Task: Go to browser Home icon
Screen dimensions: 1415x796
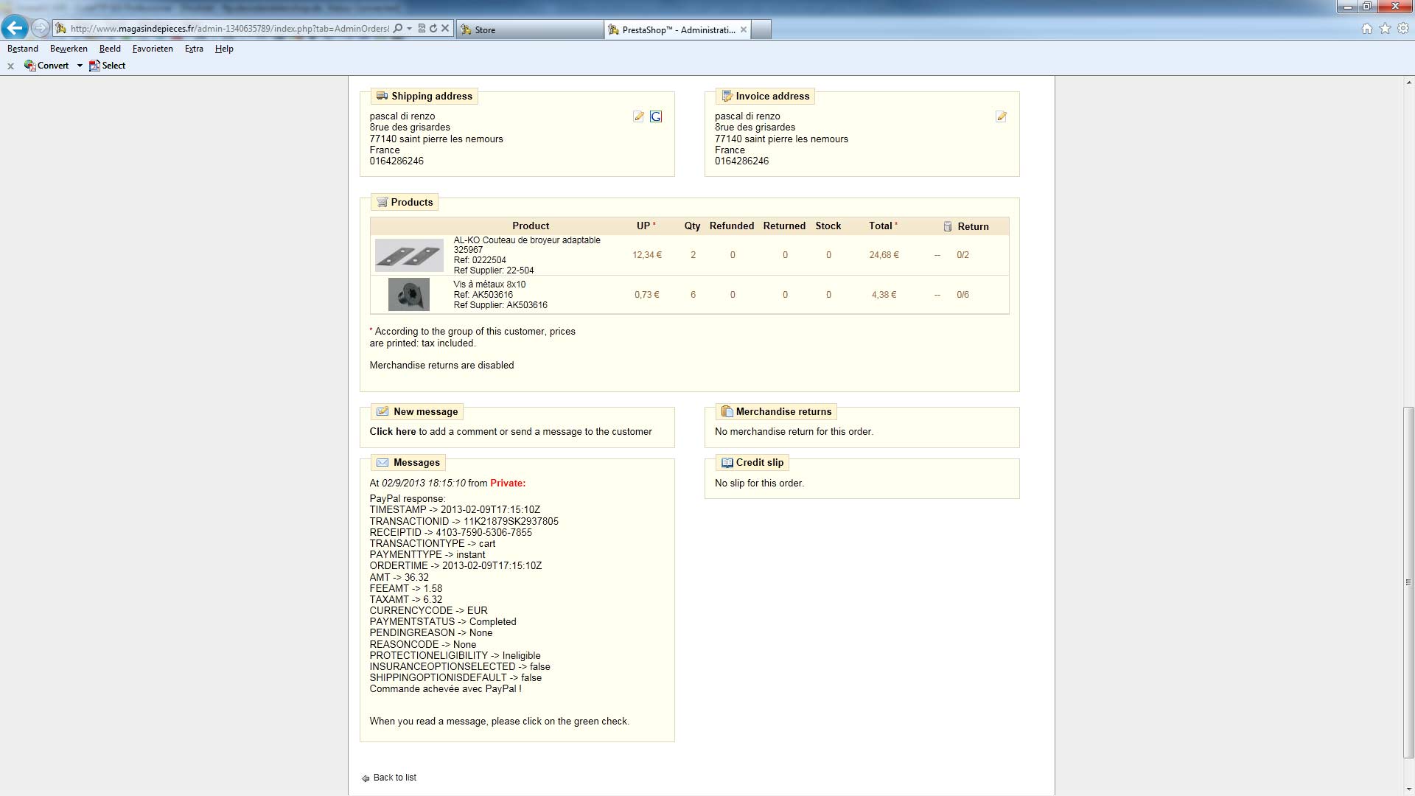Action: [x=1367, y=29]
